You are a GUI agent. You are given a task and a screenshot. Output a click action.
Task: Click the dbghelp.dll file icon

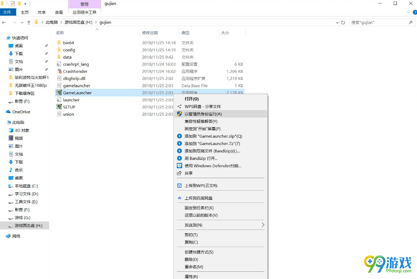point(59,78)
